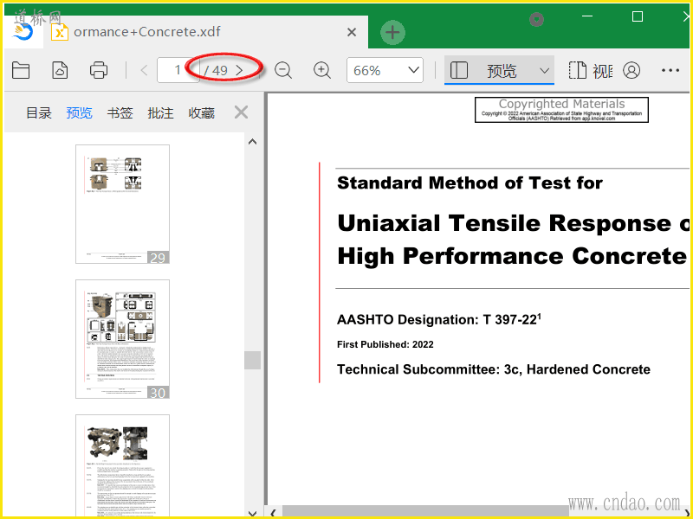Select the ormance+Concrete.xdf document tab
693x519 pixels.
click(205, 32)
